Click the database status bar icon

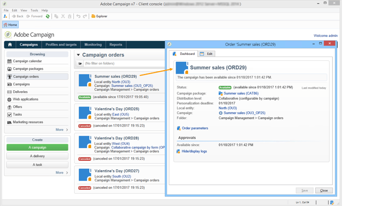click(332, 203)
